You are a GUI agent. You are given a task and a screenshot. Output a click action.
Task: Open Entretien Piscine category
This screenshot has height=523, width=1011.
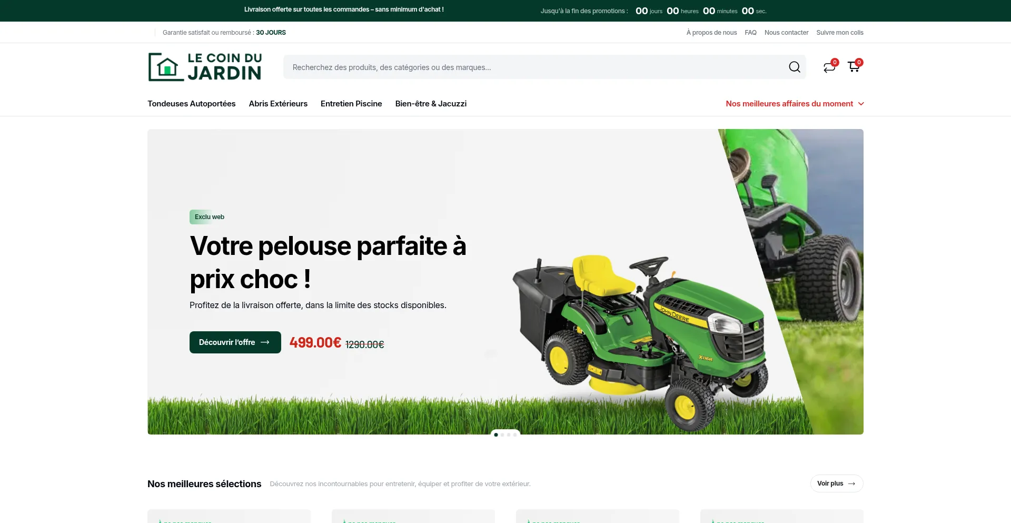[351, 104]
